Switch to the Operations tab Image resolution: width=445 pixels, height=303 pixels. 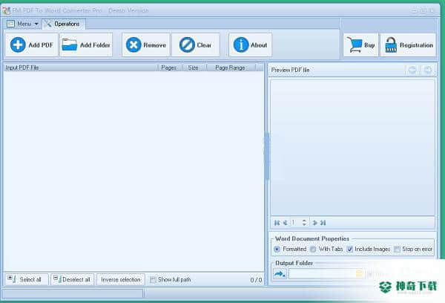pos(64,24)
